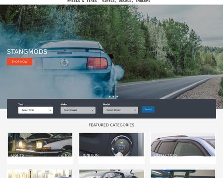Click the IGNITION category label
The image size is (223, 178).
91,155
